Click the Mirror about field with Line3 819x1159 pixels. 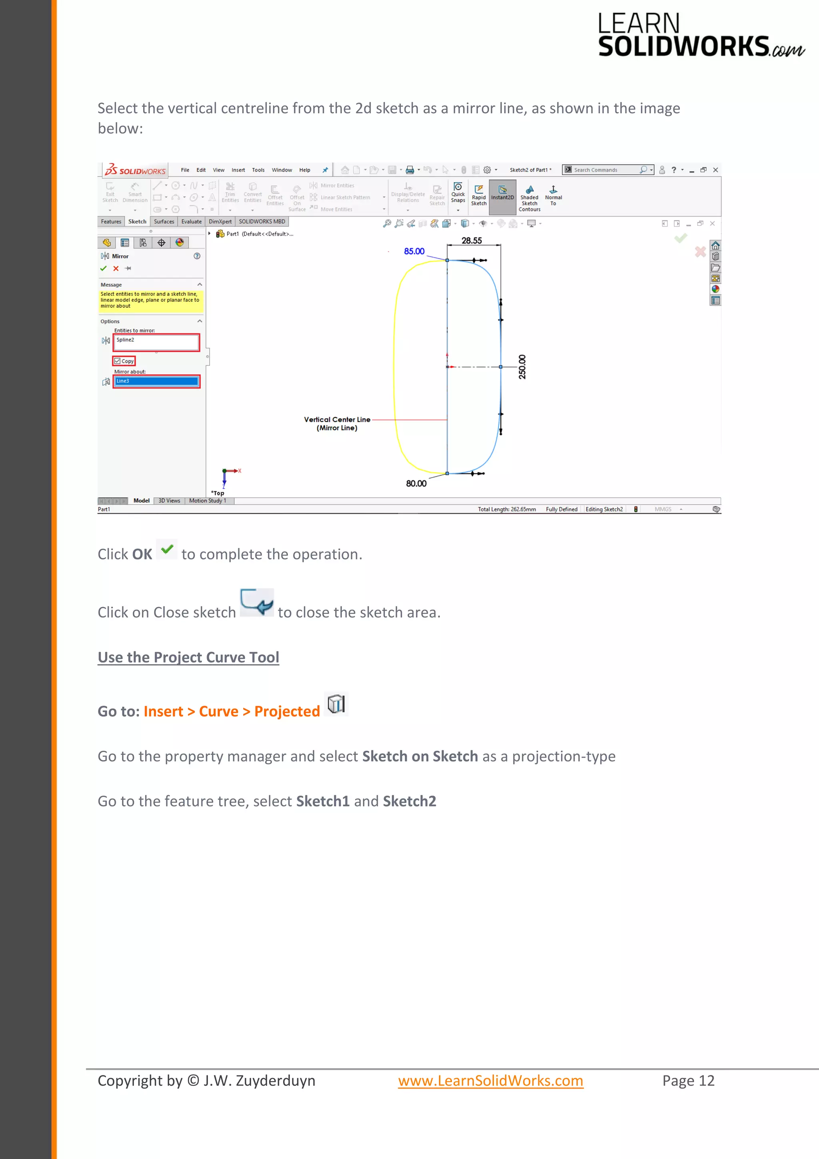pos(156,381)
